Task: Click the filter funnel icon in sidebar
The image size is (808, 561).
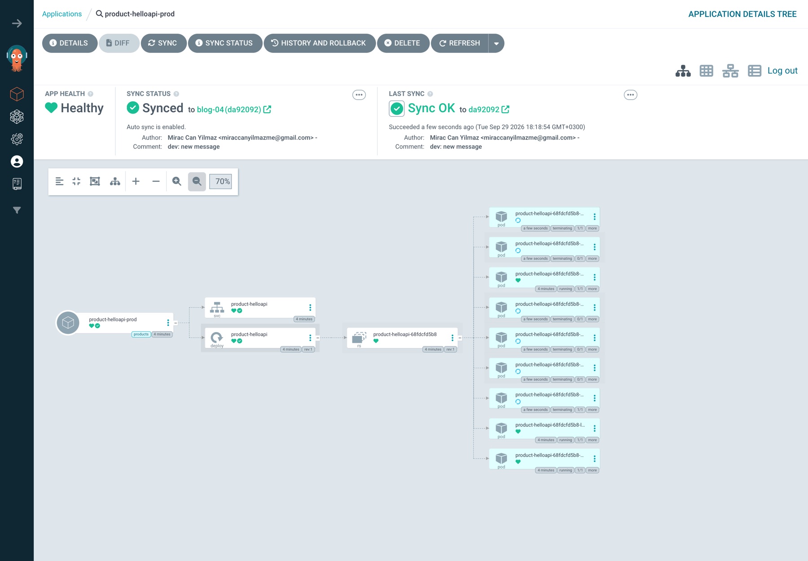Action: pyautogui.click(x=17, y=210)
